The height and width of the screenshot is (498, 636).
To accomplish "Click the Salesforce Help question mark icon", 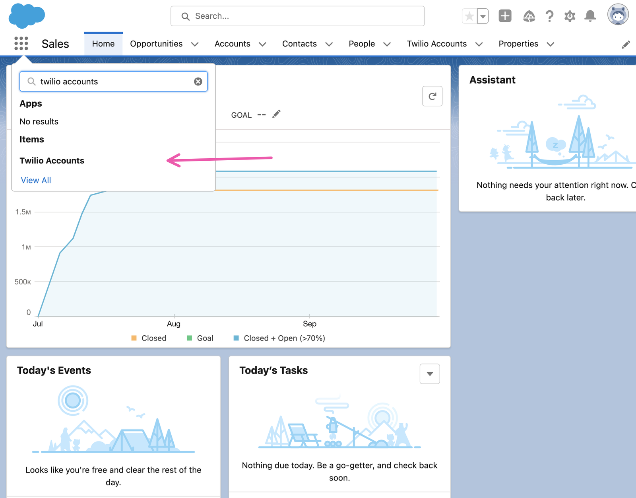I will (550, 16).
